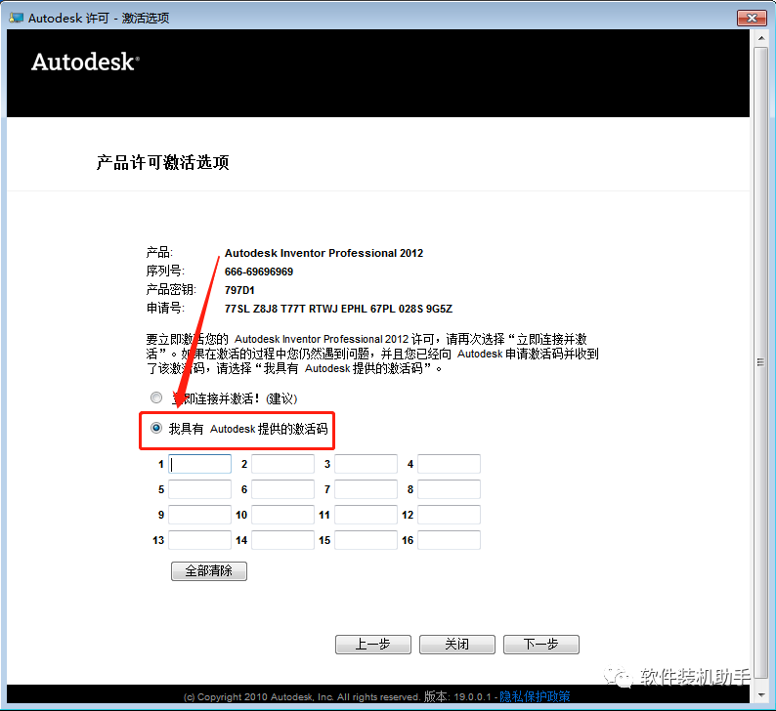Viewport: 776px width, 711px height.
Task: Click activation code field 13
Action: 200,540
